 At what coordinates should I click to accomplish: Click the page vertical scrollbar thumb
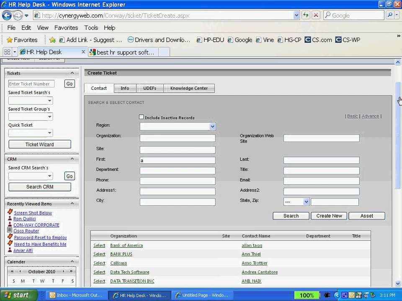398,135
